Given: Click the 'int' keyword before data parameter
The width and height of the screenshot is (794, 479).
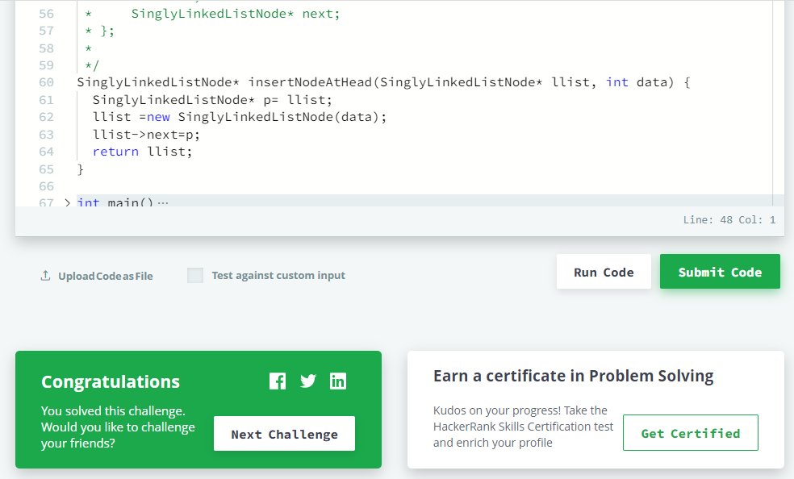Looking at the screenshot, I should pos(616,82).
